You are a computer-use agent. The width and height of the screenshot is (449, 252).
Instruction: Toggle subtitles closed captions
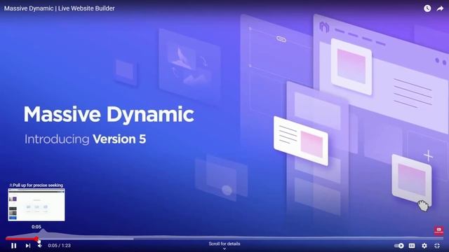click(x=412, y=246)
